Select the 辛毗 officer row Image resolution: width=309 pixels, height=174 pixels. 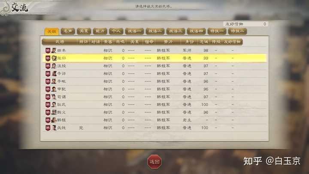[x=154, y=82]
